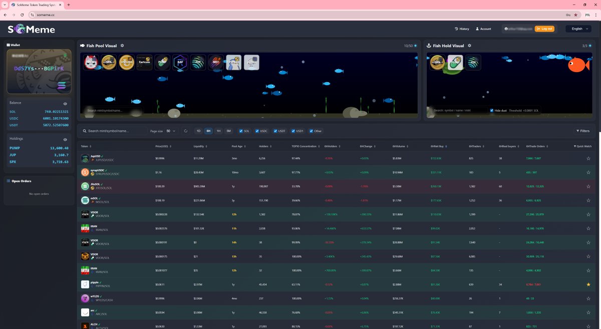Click the SoMeme logo
The image size is (601, 329).
(x=31, y=30)
